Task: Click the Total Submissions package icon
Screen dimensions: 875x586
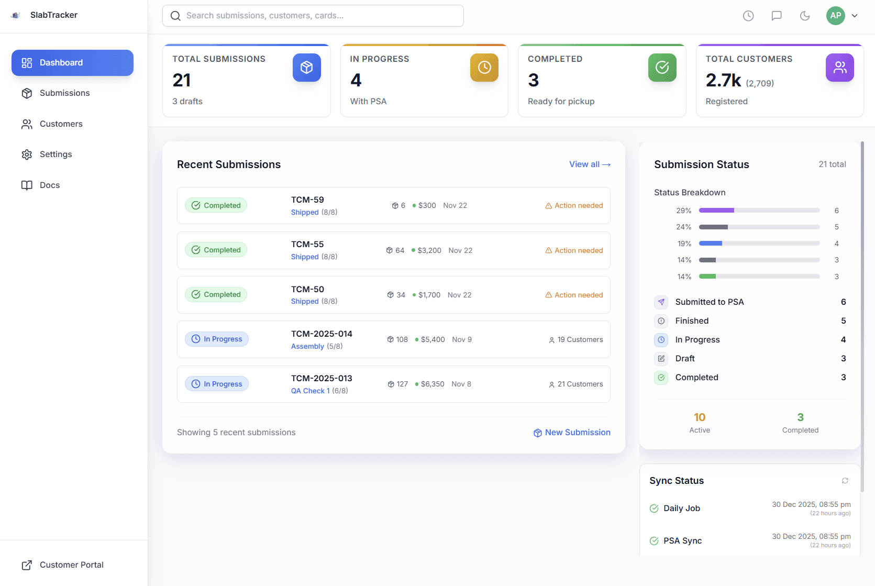Action: (x=307, y=67)
